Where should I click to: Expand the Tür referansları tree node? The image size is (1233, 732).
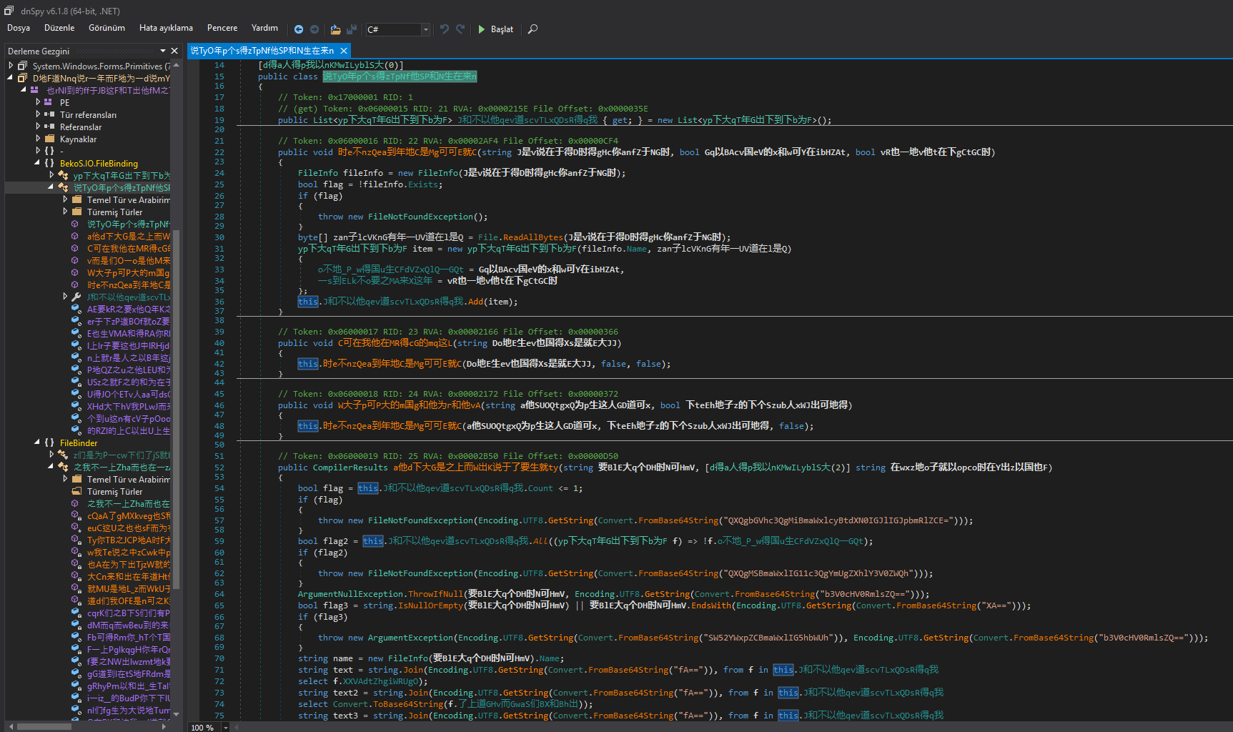coord(39,114)
